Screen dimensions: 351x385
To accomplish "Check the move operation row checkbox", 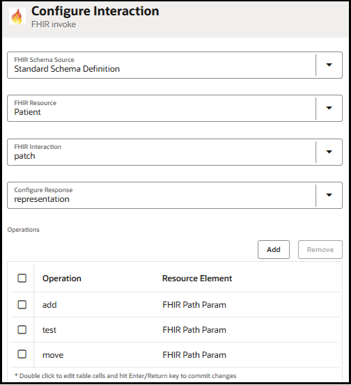I will click(x=22, y=354).
